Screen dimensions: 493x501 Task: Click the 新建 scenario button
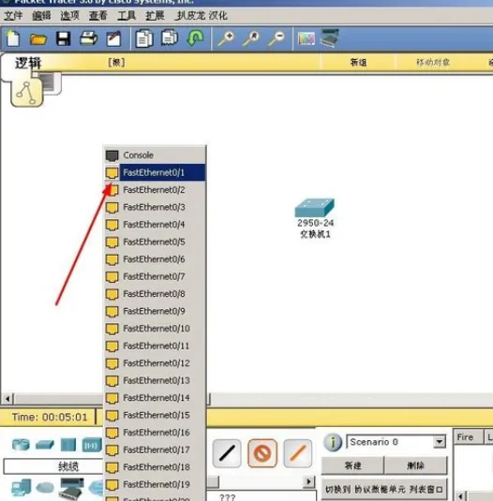tap(352, 465)
